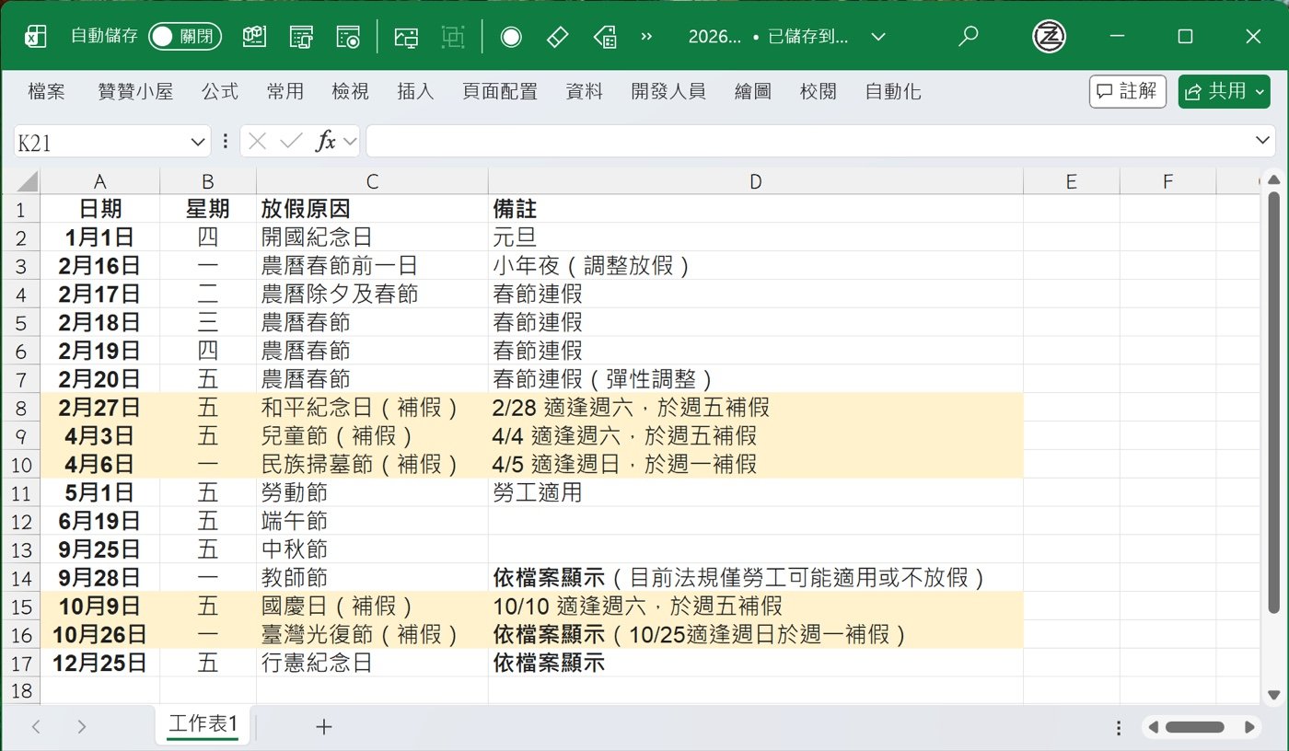Click the 註解 comments button
This screenshot has width=1289, height=751.
coord(1128,91)
